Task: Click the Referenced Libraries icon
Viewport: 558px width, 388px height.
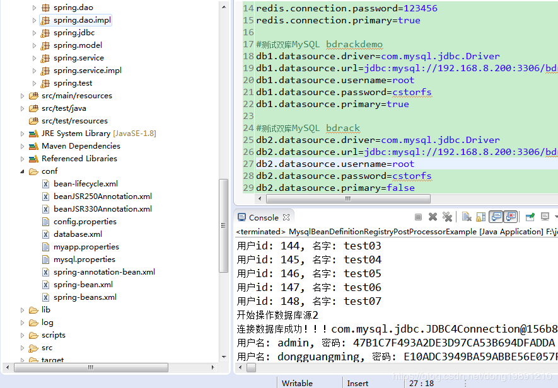Action: [x=34, y=159]
